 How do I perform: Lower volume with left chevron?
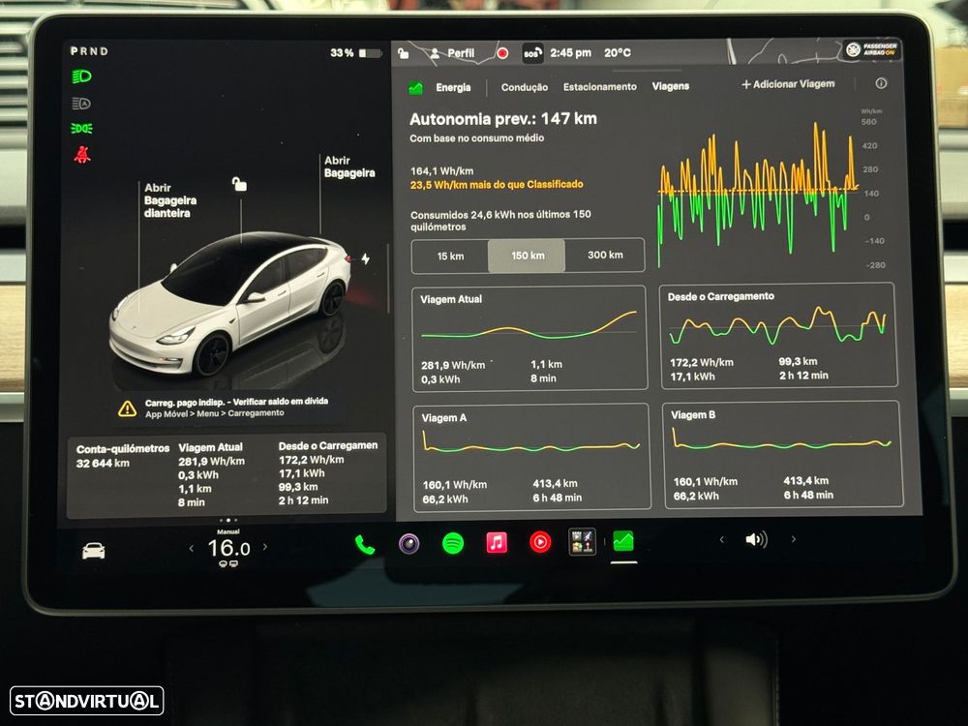pos(722,540)
